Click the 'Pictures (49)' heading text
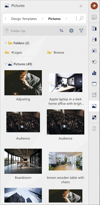The image size is (100, 205). (x=23, y=64)
